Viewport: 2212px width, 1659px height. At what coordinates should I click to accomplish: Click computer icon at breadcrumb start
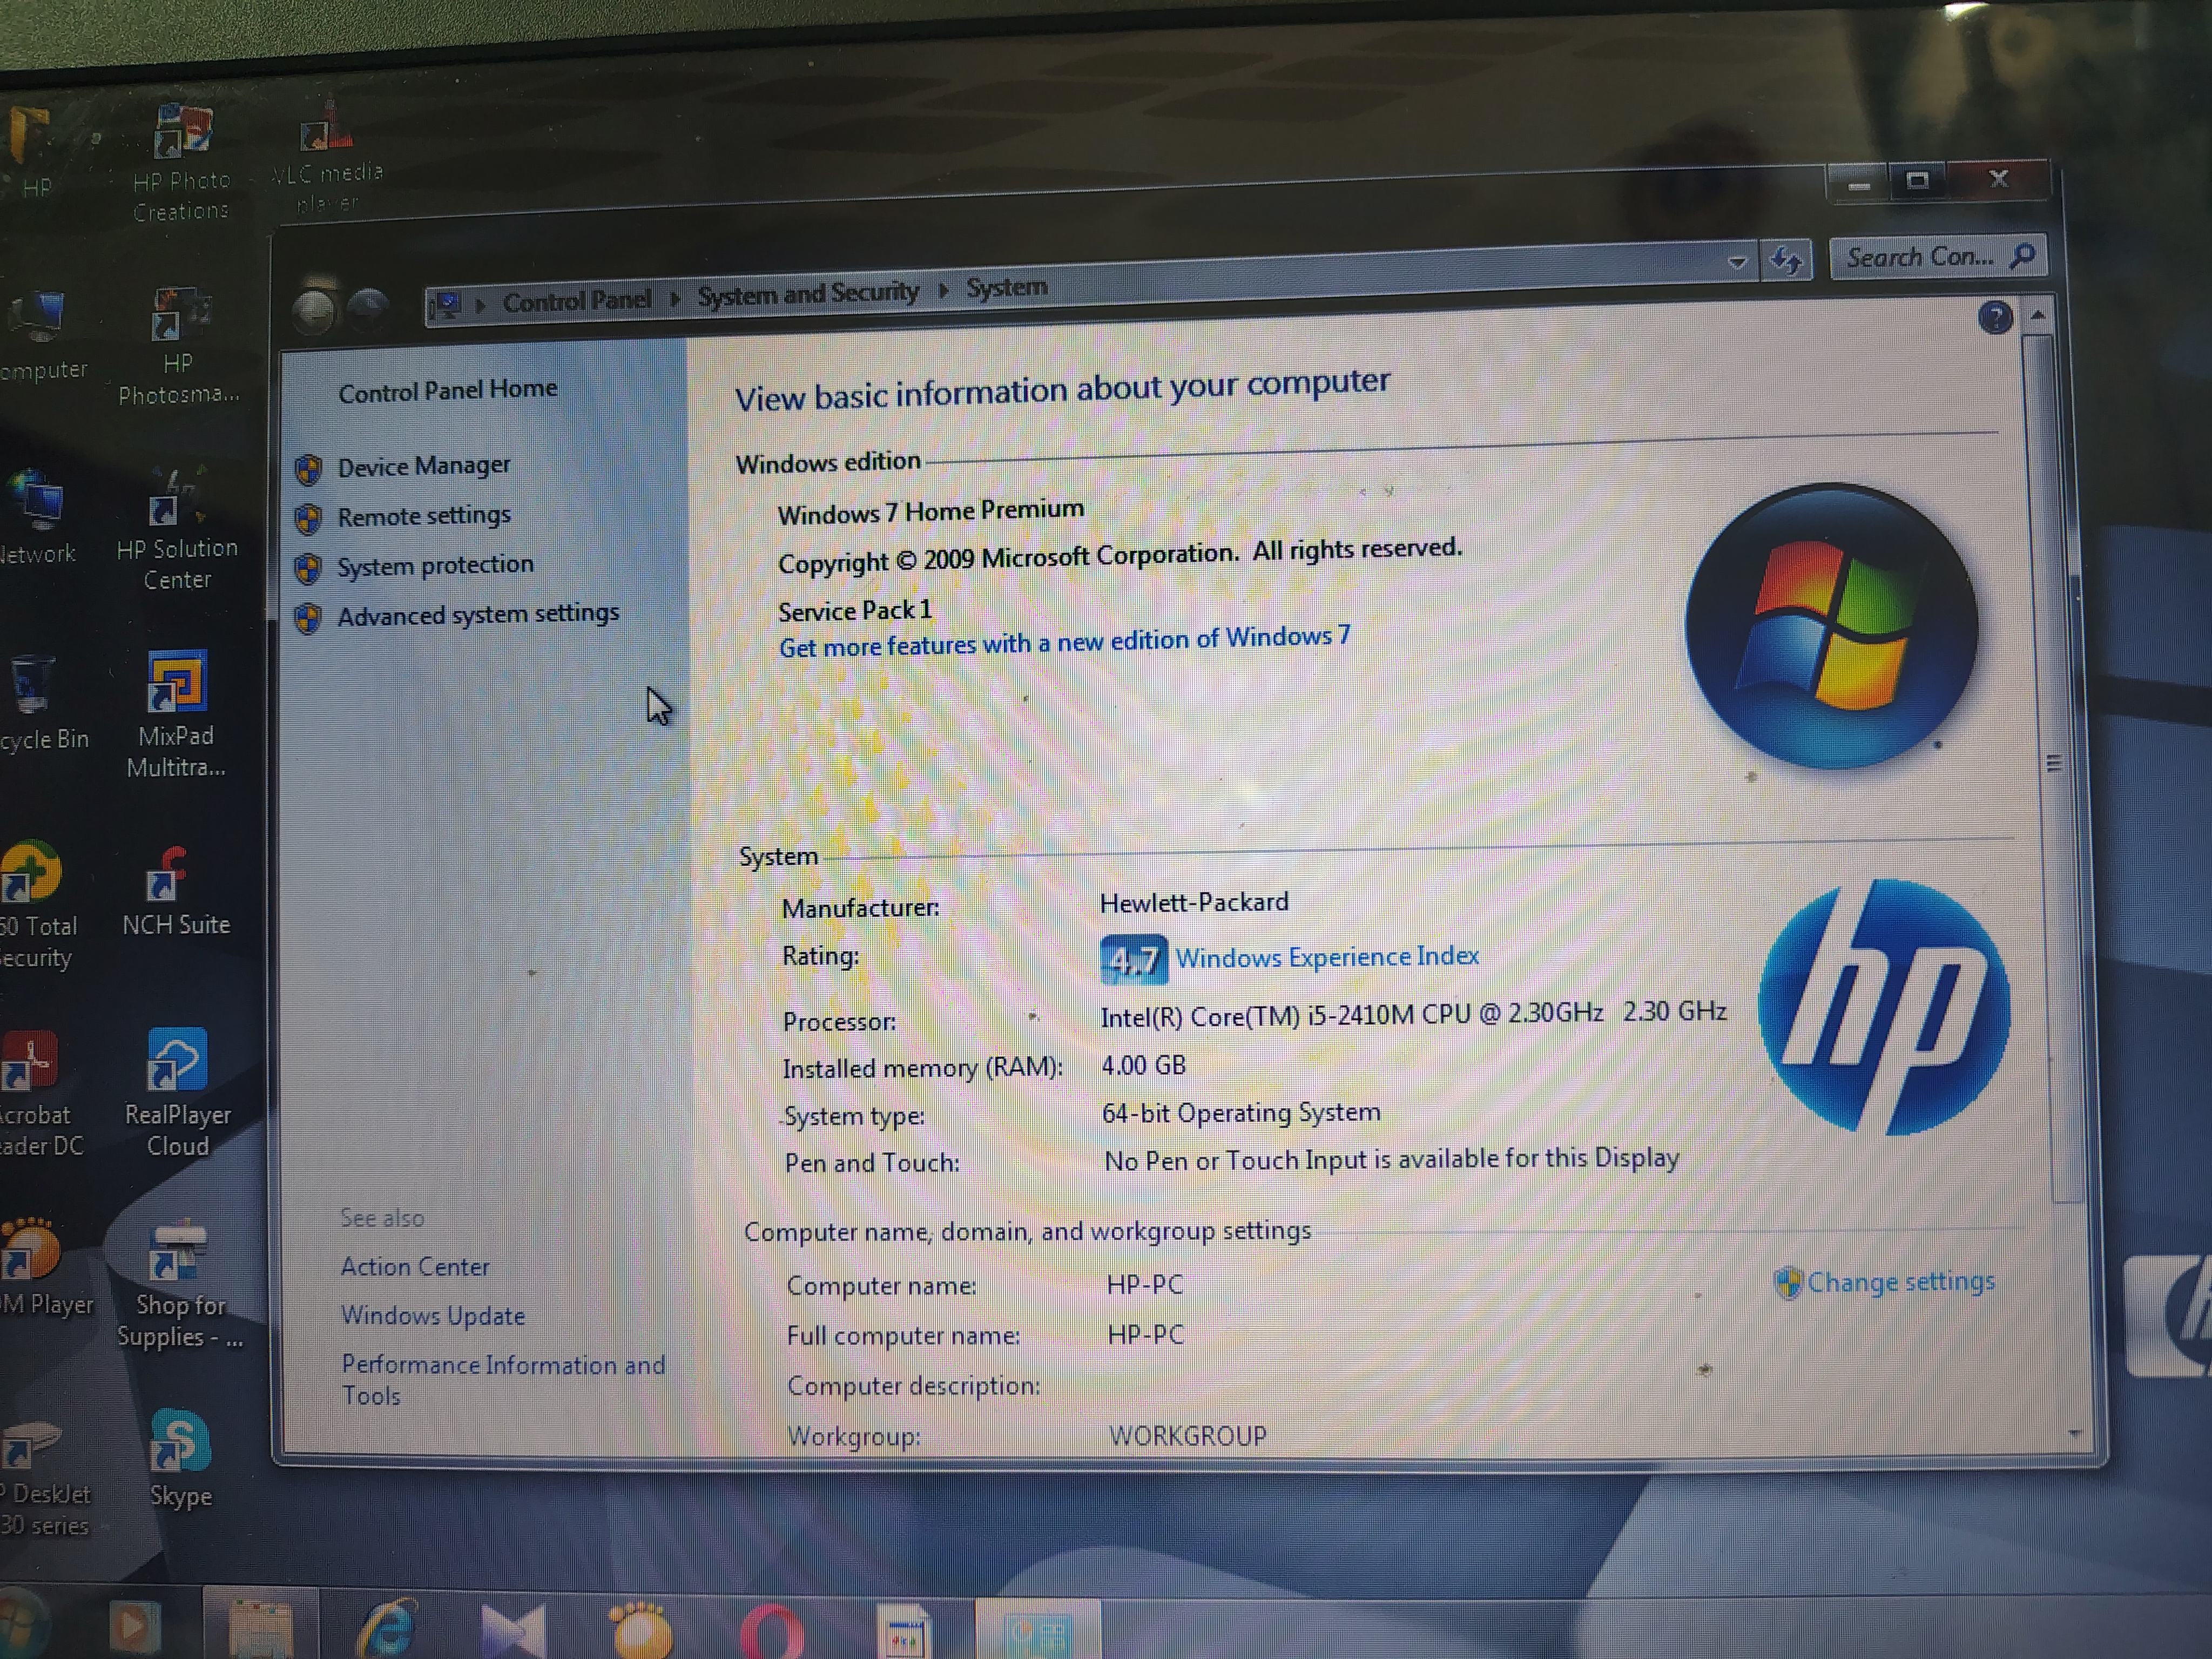[446, 304]
